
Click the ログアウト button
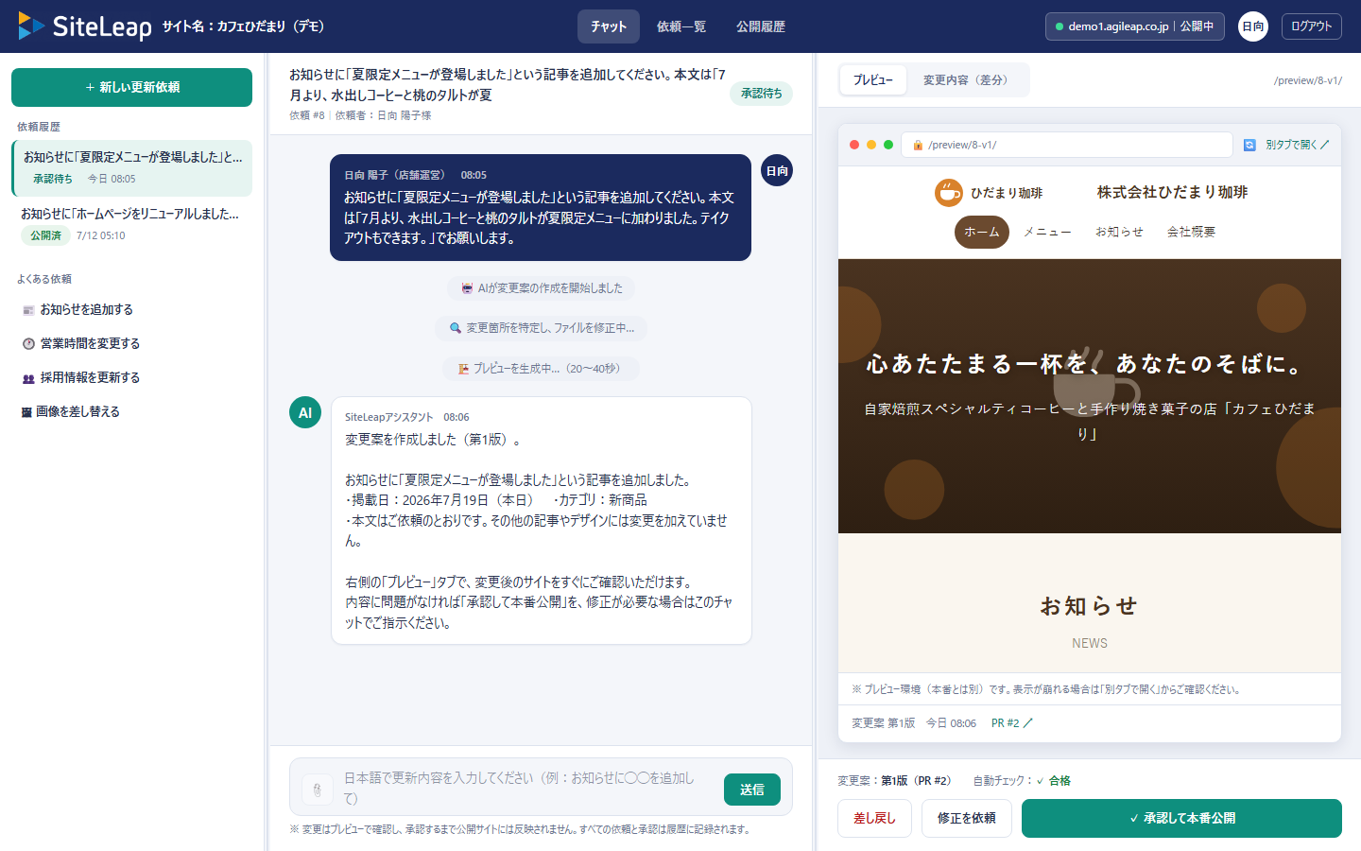pyautogui.click(x=1312, y=26)
